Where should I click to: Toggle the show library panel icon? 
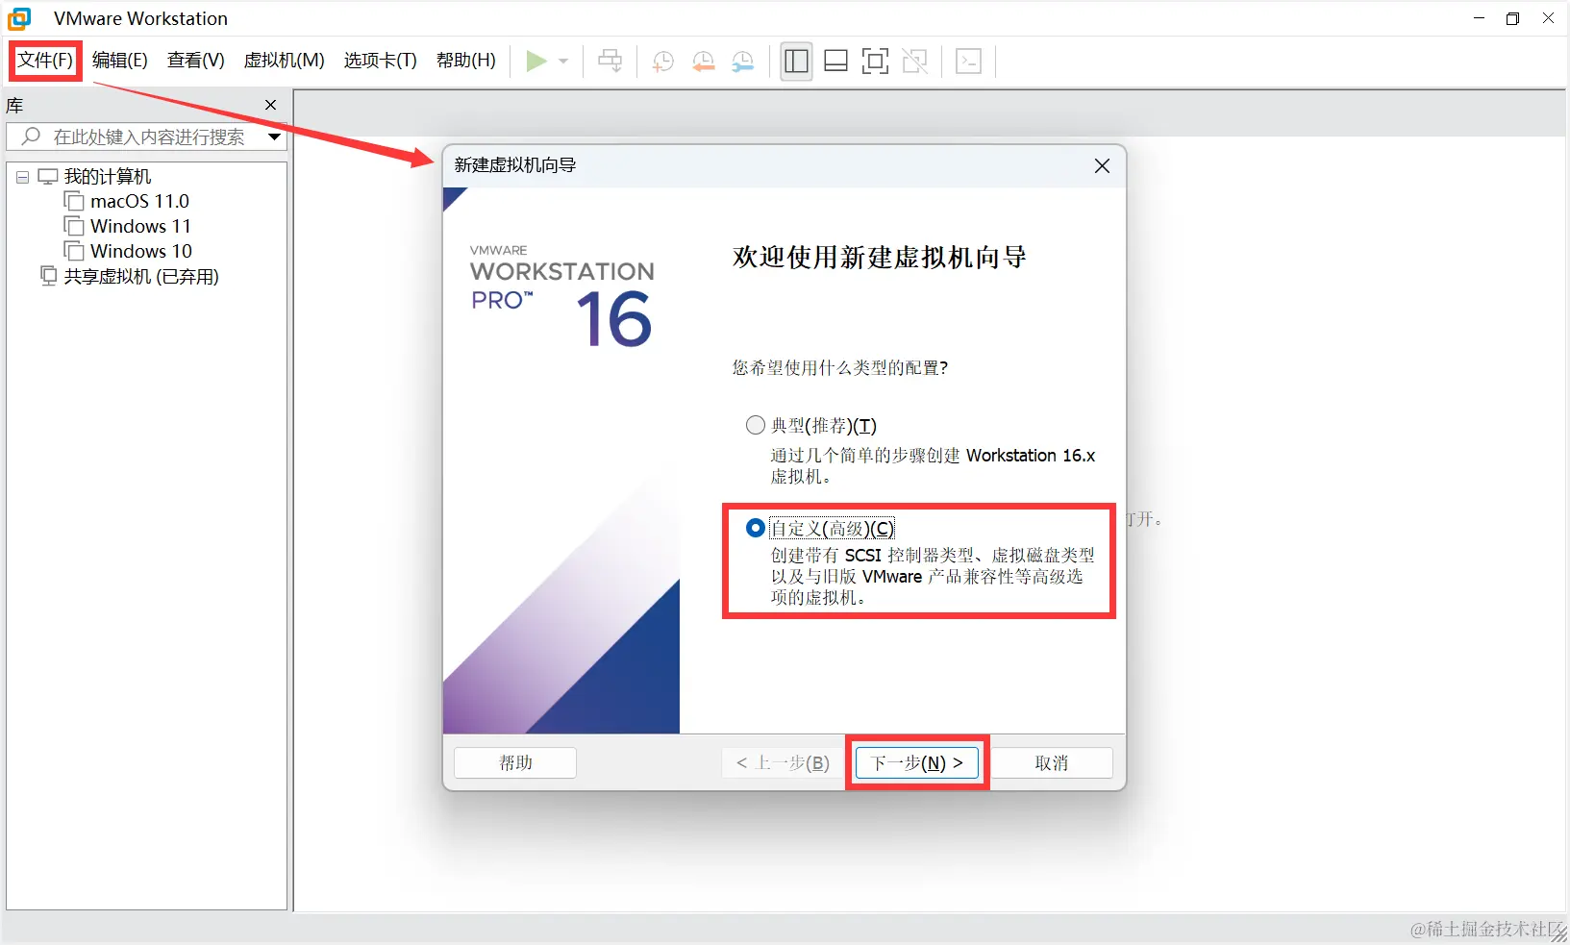[796, 62]
